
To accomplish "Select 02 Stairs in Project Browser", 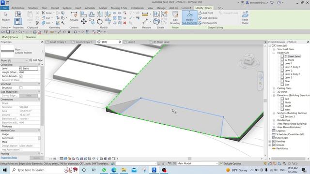I will click(289, 60).
